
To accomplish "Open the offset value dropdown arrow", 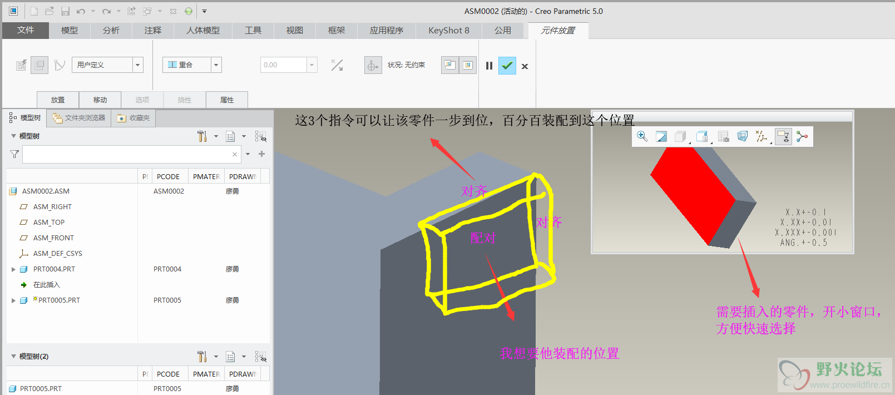I will pyautogui.click(x=312, y=65).
